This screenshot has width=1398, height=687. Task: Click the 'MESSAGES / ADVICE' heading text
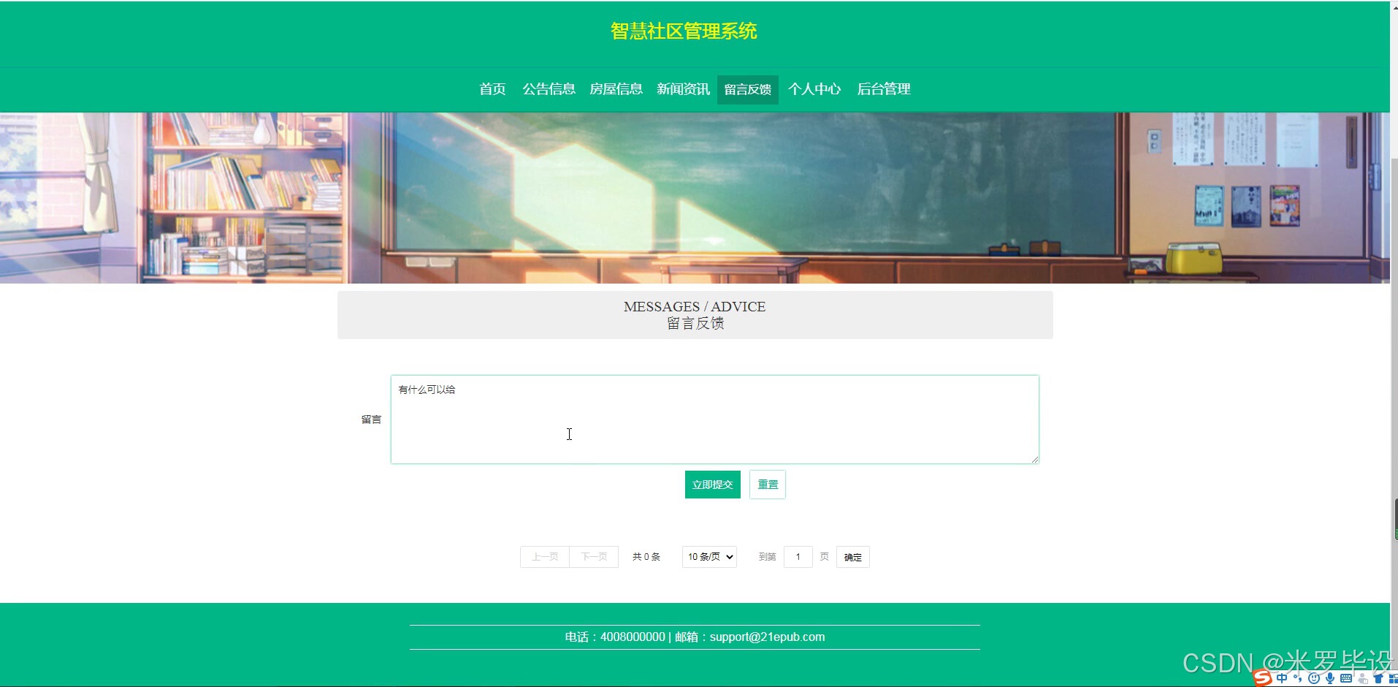pyautogui.click(x=695, y=307)
